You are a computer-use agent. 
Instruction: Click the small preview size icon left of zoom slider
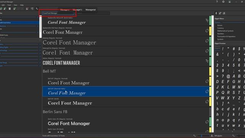tap(194, 136)
